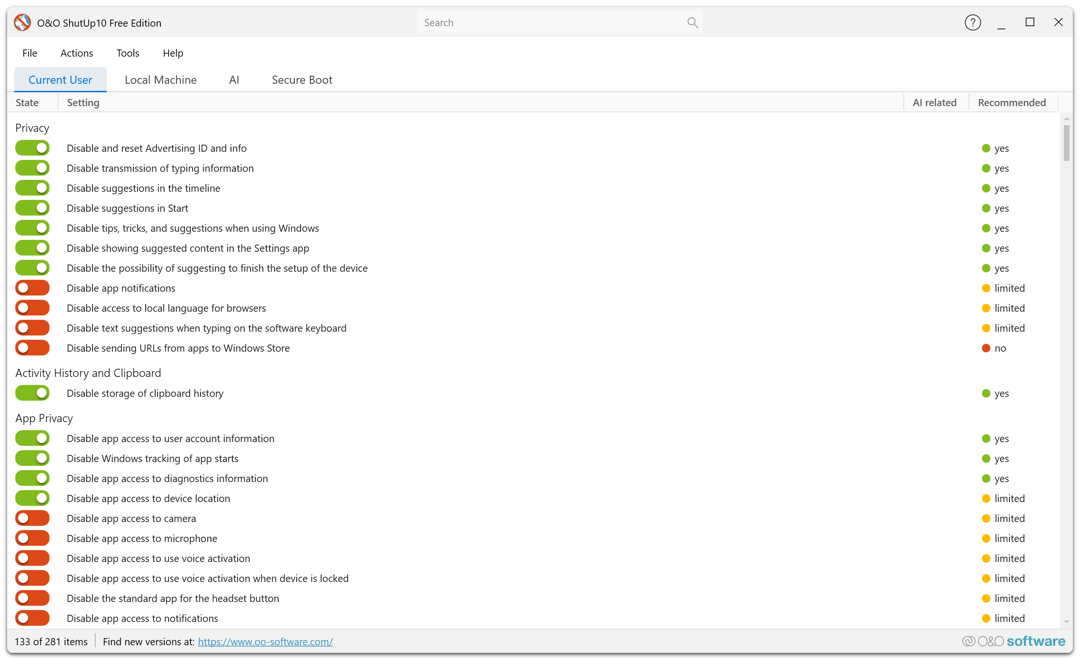Toggle Disable and reset Advertising ID switch
This screenshot has width=1080, height=660.
click(32, 148)
